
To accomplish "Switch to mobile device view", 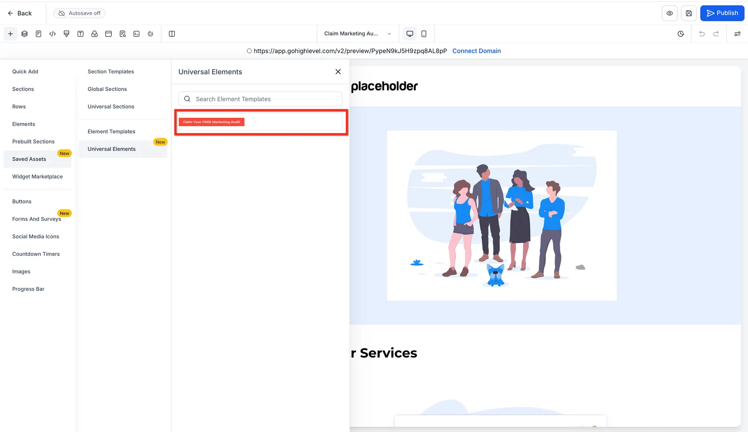I will [424, 34].
